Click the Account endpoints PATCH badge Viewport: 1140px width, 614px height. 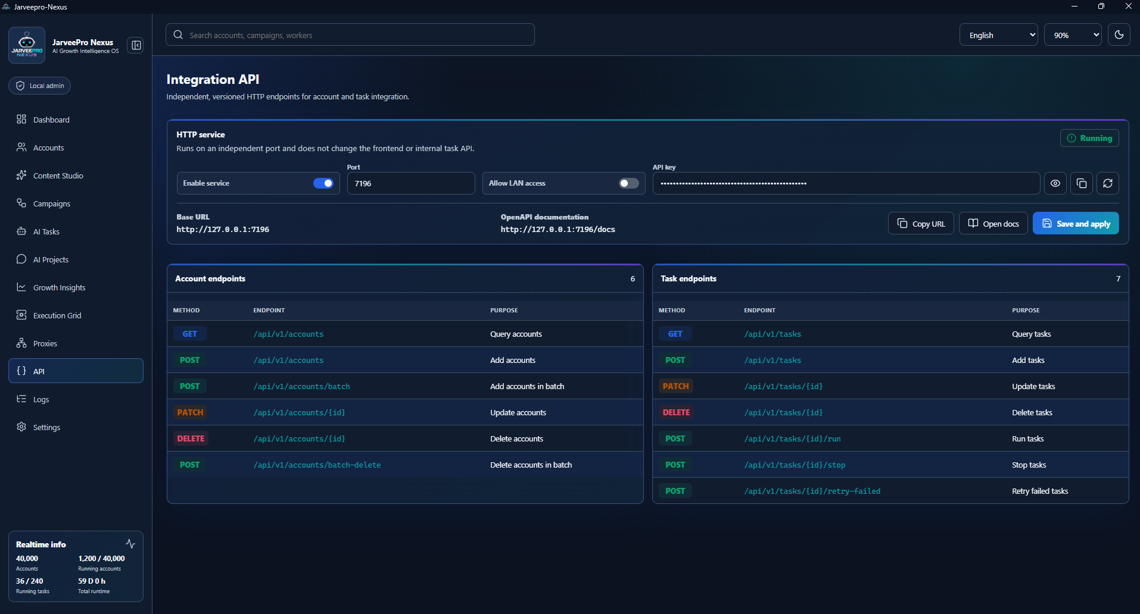190,412
